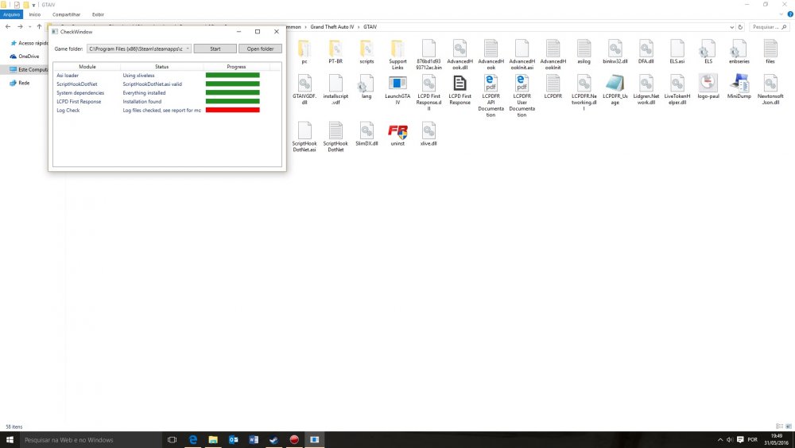Open the Compartilhar ribbon tab
The image size is (795, 448).
(x=66, y=14)
